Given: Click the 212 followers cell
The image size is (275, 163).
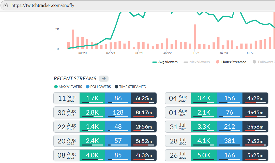Looking at the screenshot, I should [230, 126].
